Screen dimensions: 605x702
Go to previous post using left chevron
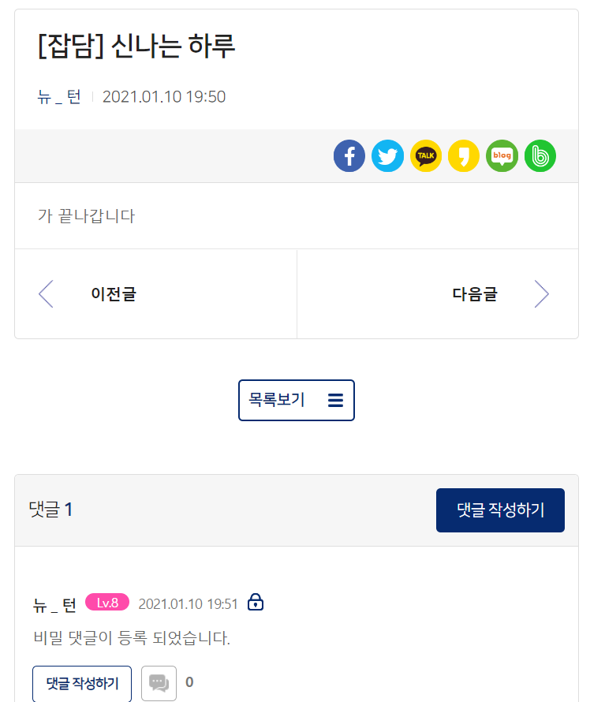(x=46, y=293)
